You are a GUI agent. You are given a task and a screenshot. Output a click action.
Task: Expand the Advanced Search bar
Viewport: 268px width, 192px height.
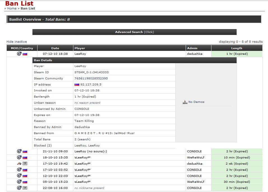click(134, 32)
